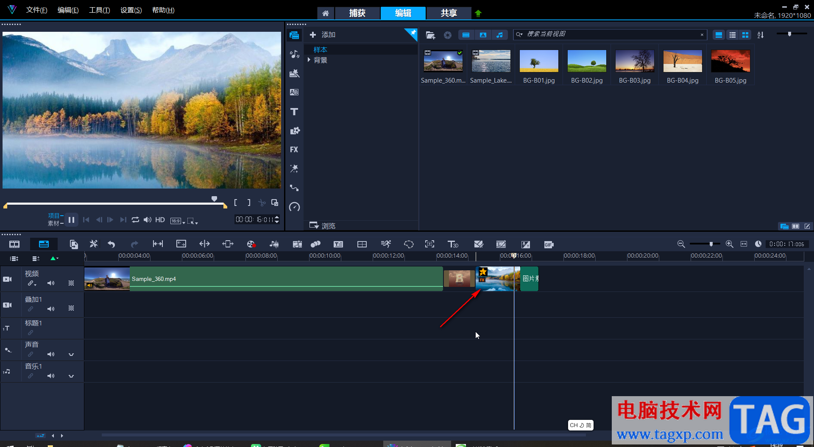The image size is (814, 447).
Task: Switch to Timeline view button
Action: coord(44,244)
